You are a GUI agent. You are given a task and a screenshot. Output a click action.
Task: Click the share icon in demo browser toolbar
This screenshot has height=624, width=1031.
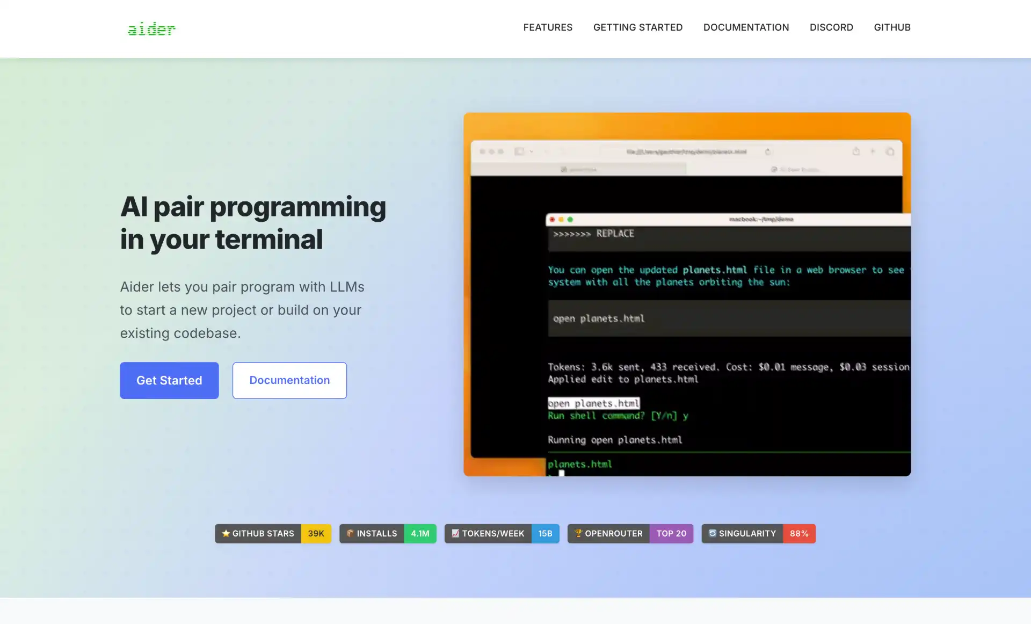(x=856, y=151)
